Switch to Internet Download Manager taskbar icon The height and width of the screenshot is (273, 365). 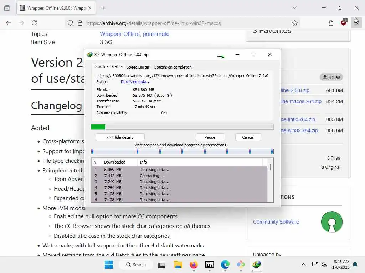click(257, 264)
